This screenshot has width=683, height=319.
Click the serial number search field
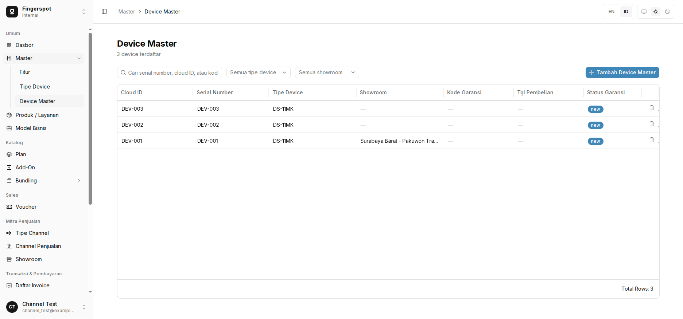click(170, 72)
